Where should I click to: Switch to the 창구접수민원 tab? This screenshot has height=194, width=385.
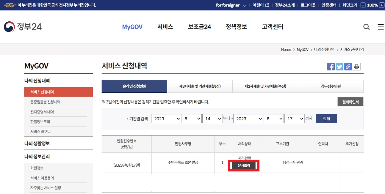click(331, 86)
